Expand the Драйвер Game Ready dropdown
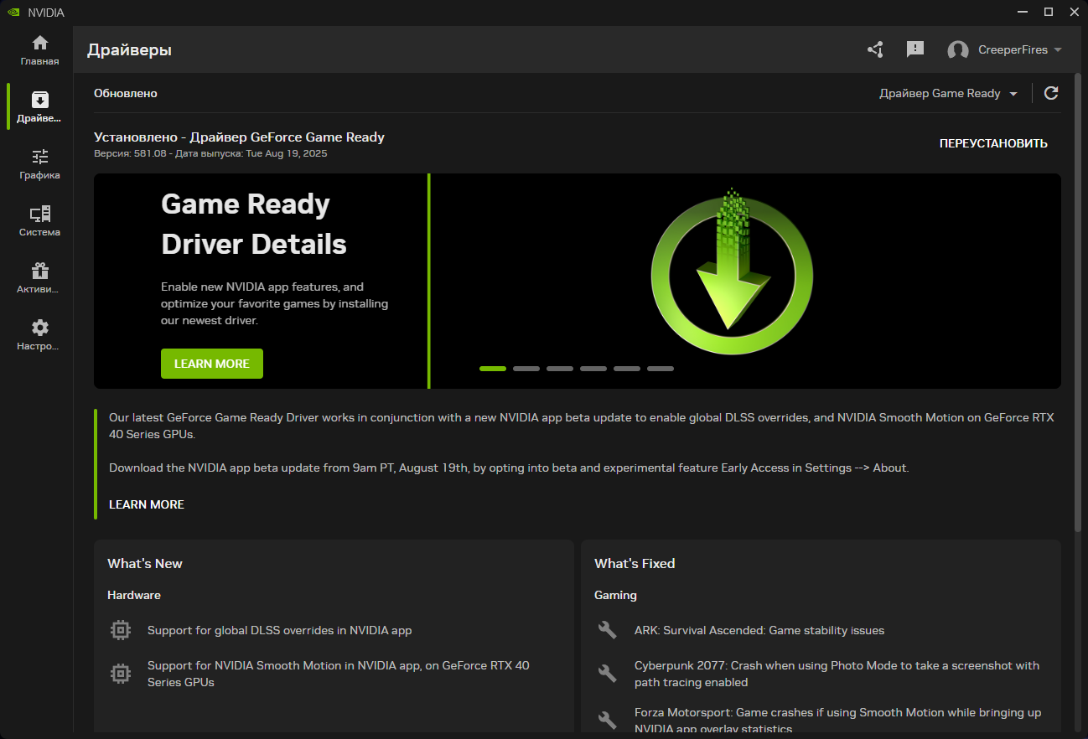This screenshot has height=739, width=1088. point(948,94)
